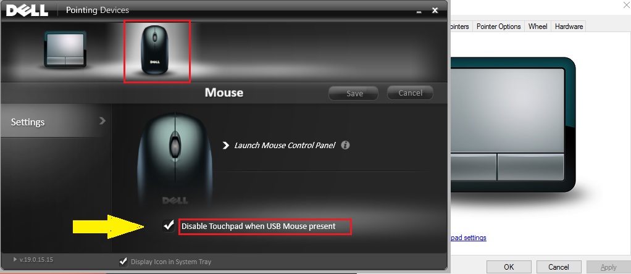Viewport: 631px width, 274px height.
Task: Minimize the Pointing Devices window
Action: point(419,12)
